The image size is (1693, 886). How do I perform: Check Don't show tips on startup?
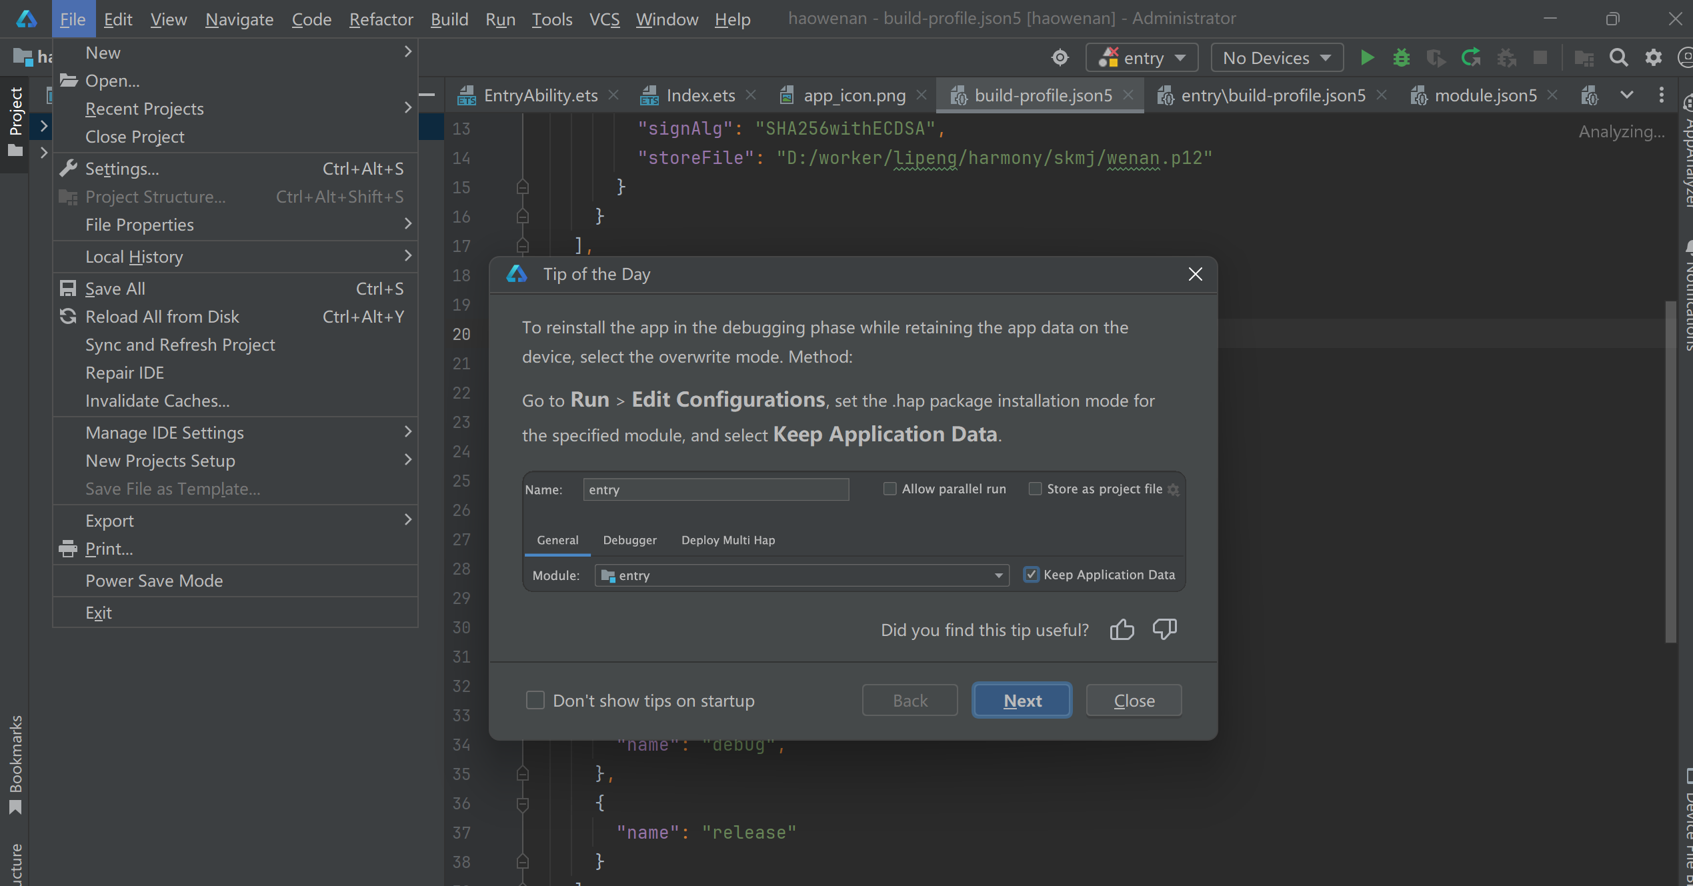535,700
